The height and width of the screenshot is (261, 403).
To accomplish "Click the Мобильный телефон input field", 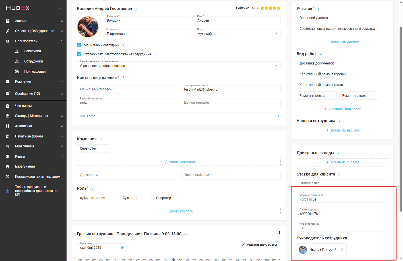I will [x=127, y=89].
